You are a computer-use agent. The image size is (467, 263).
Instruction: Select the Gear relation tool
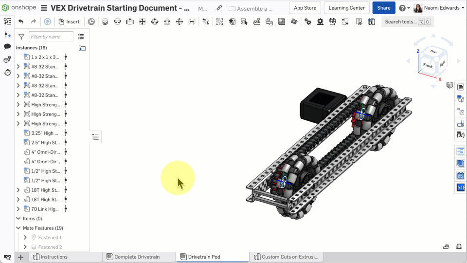(x=308, y=21)
